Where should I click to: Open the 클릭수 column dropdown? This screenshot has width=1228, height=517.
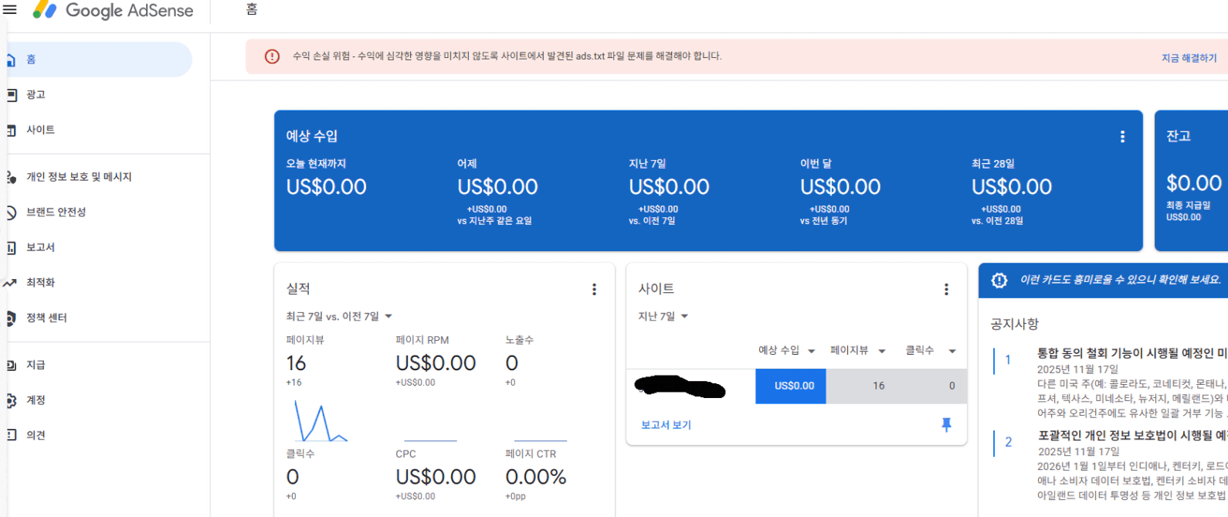point(952,351)
